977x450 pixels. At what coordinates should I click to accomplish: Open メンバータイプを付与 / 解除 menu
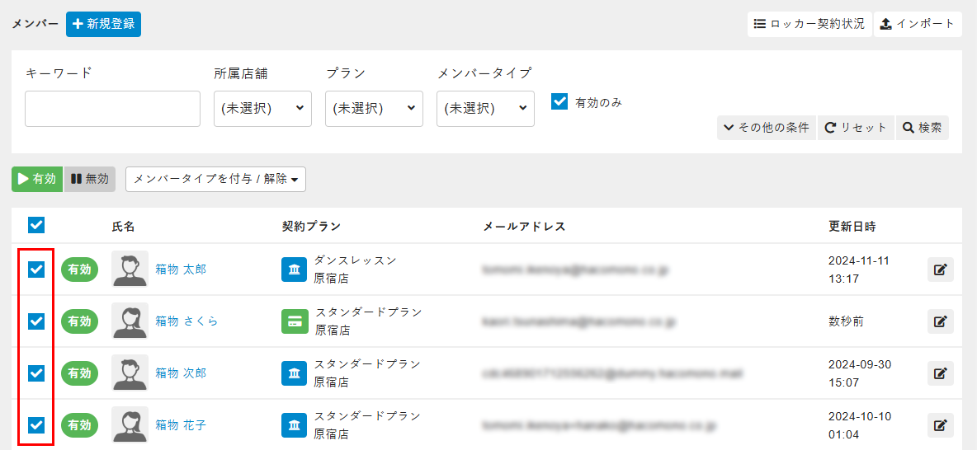pos(215,179)
